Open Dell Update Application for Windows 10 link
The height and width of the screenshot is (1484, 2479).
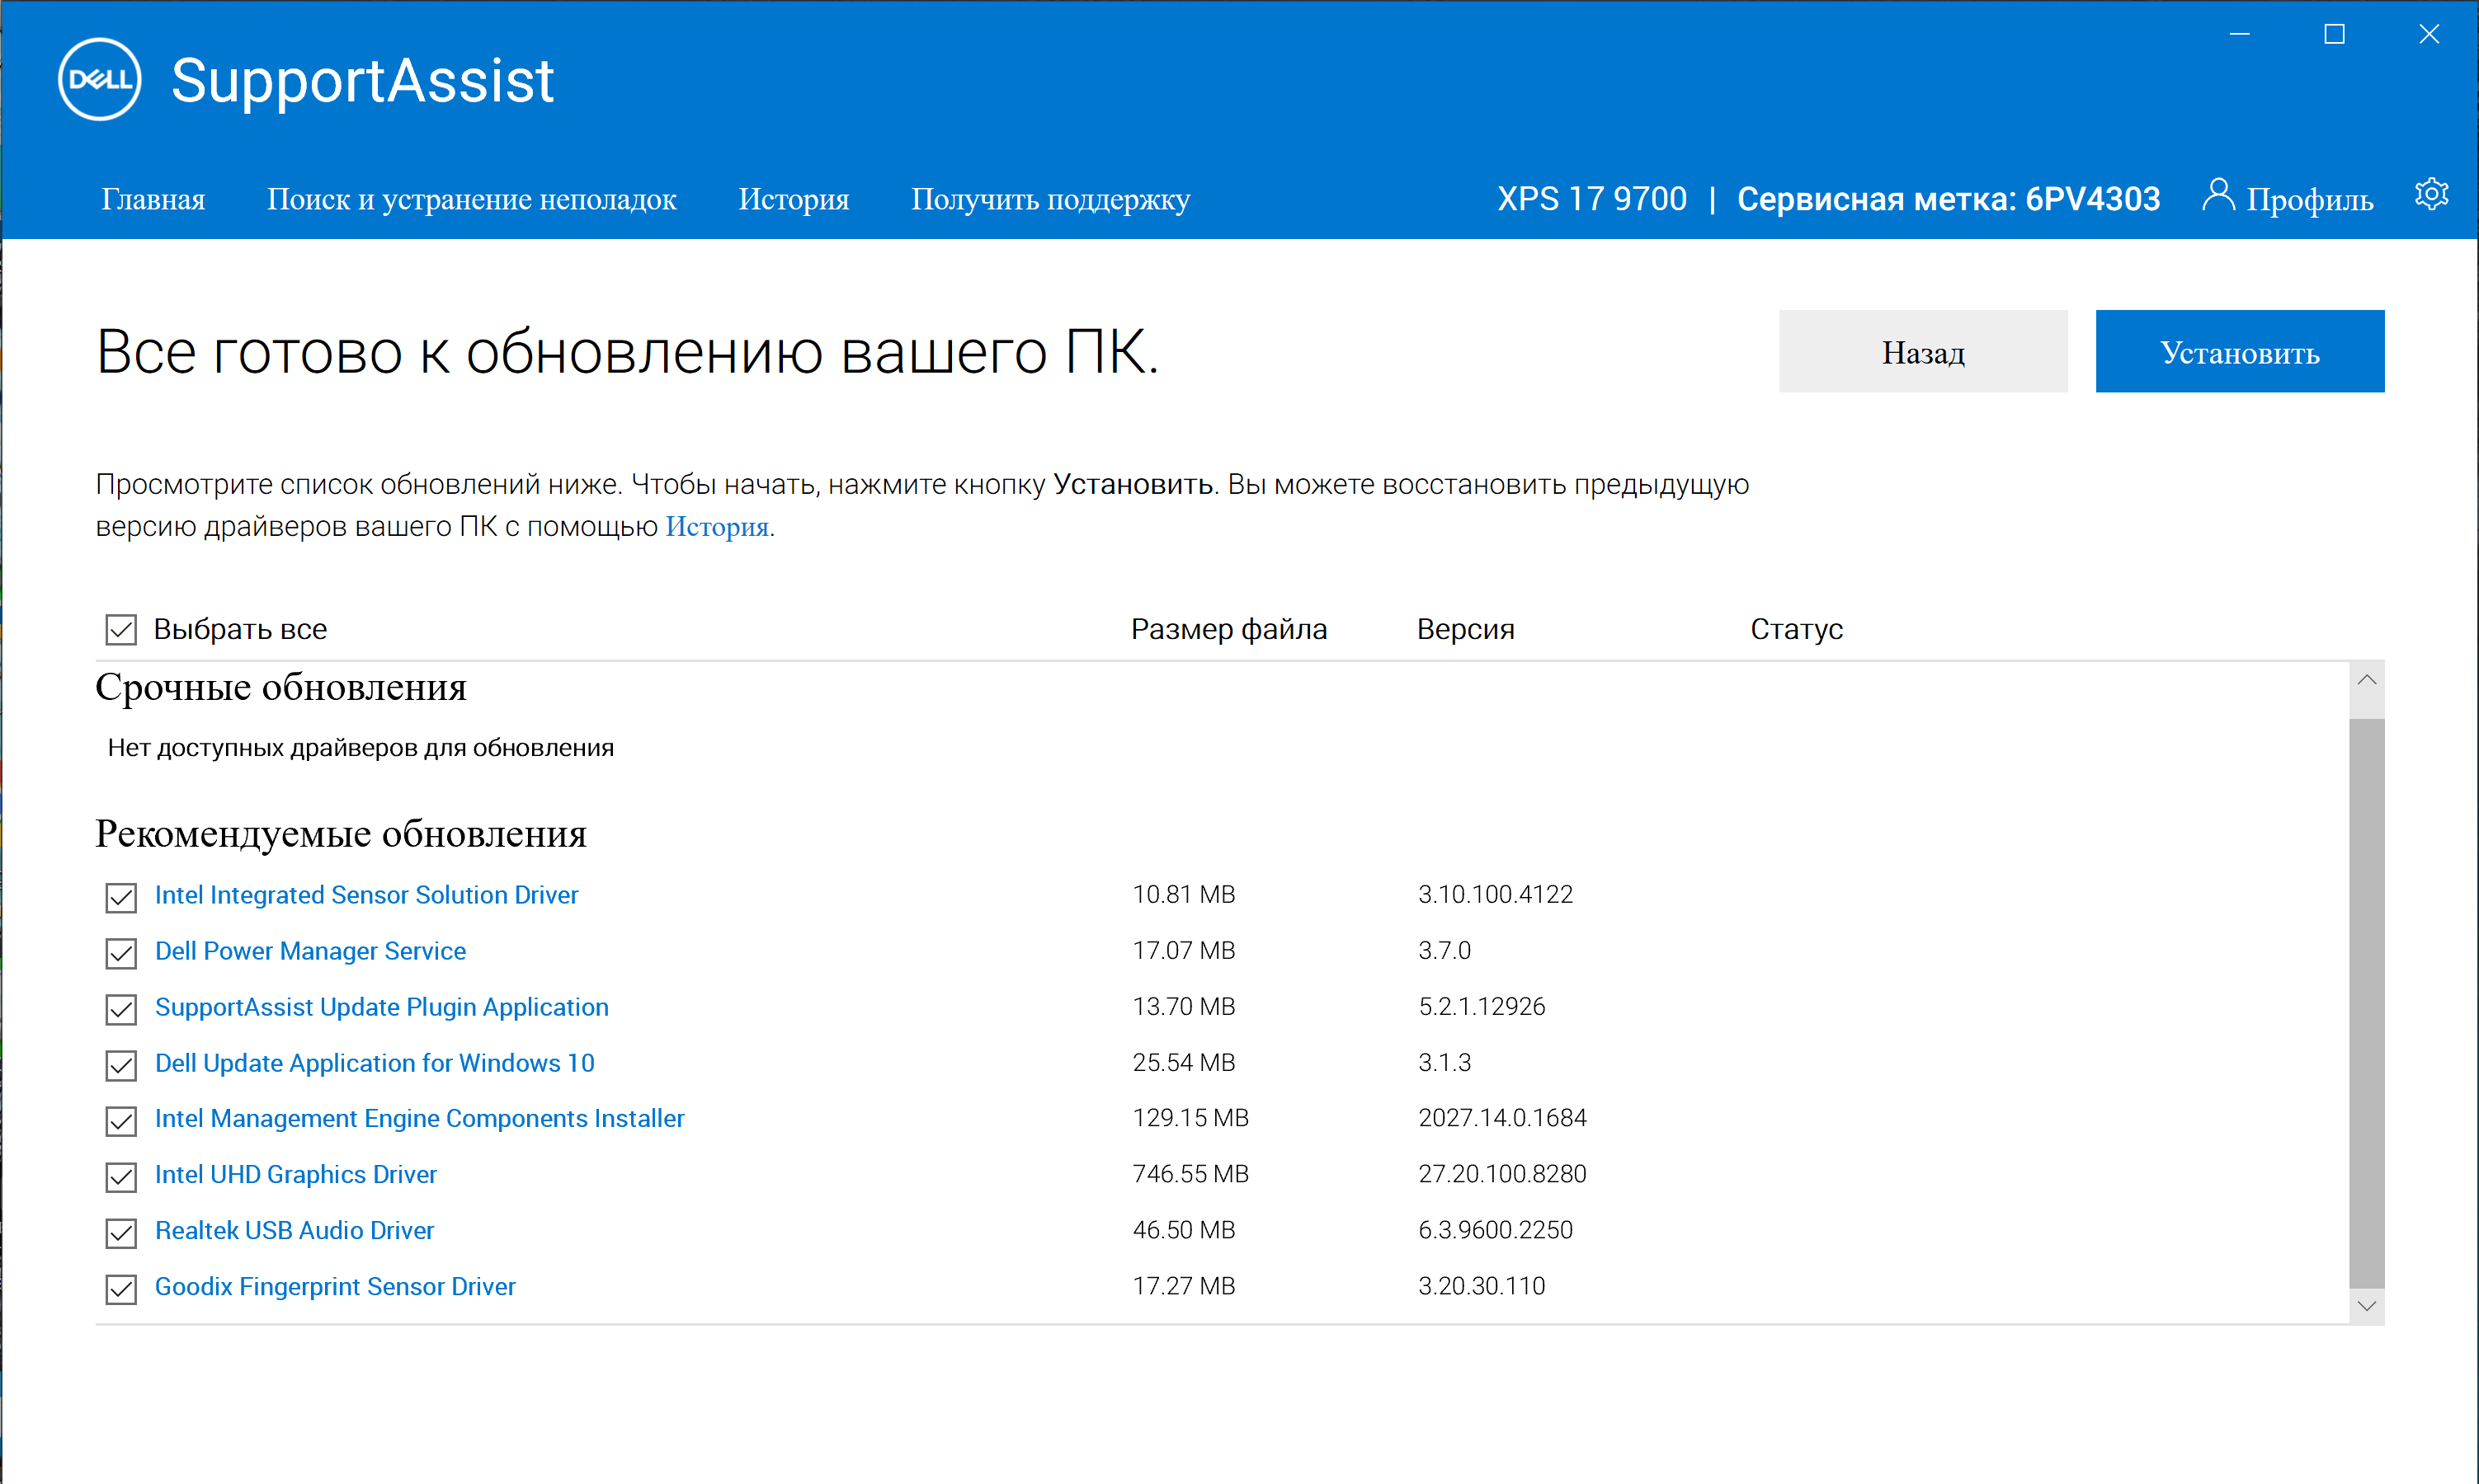[375, 1062]
